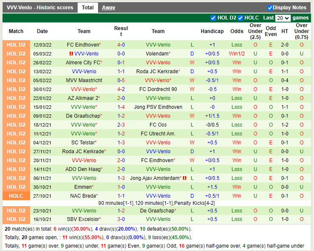Click the Odd Even column header
This screenshot has height=251, width=314.
point(271,31)
